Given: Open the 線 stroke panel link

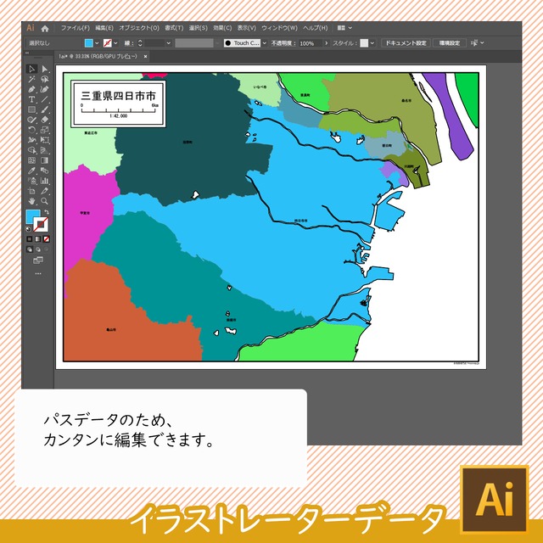Looking at the screenshot, I should [129, 43].
